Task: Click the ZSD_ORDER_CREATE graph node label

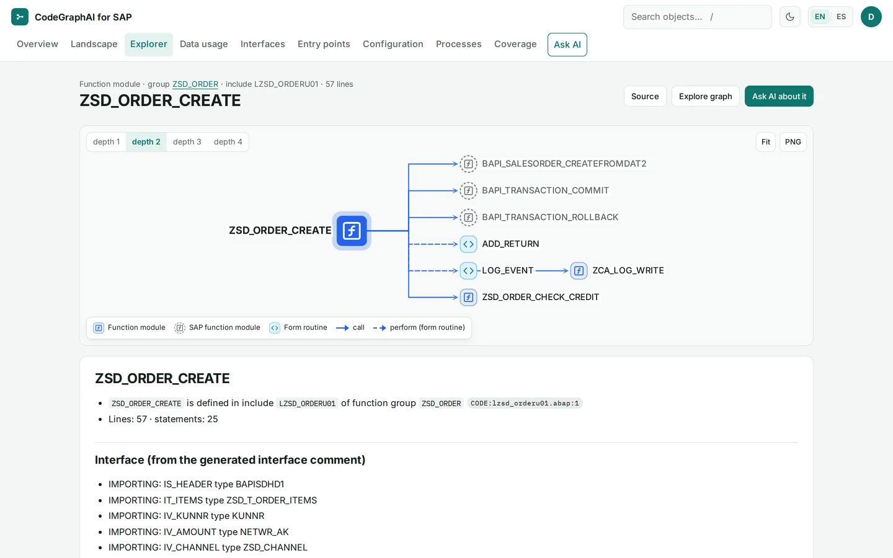Action: point(280,231)
